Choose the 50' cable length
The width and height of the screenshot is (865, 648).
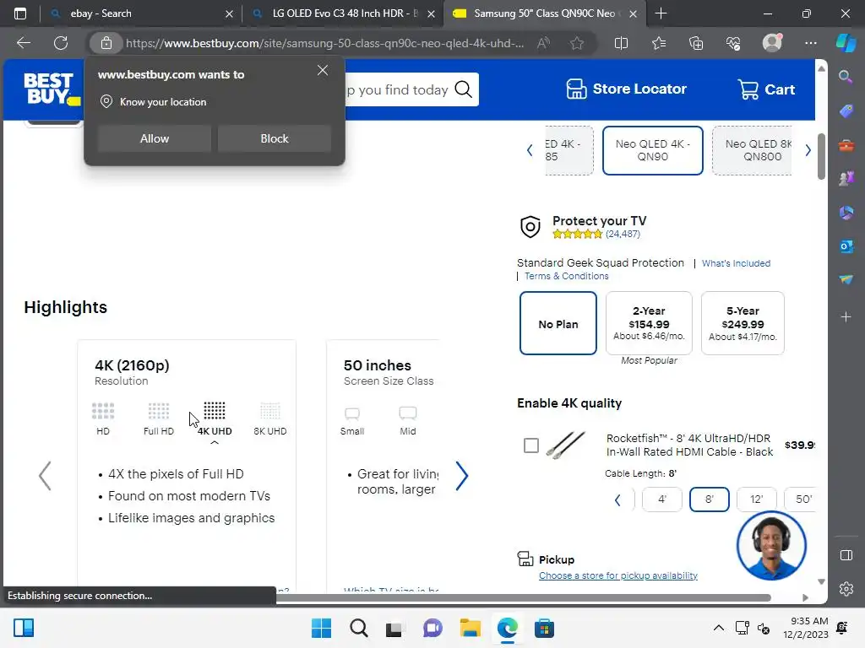(x=800, y=499)
